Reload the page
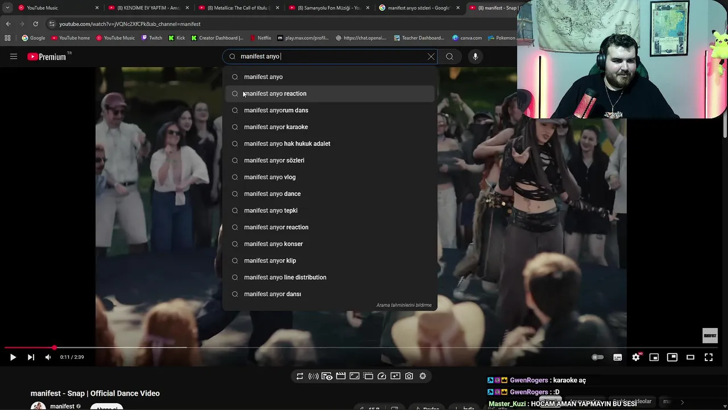This screenshot has height=410, width=728. [x=35, y=24]
